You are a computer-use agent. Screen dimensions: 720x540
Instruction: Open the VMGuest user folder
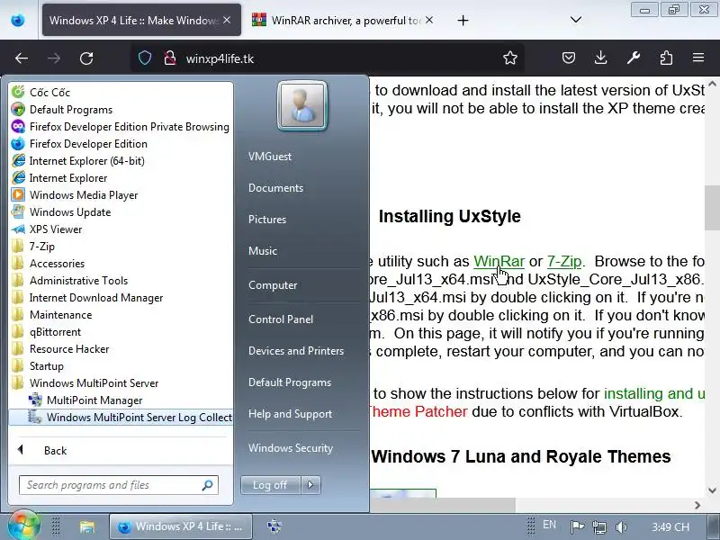click(x=270, y=156)
